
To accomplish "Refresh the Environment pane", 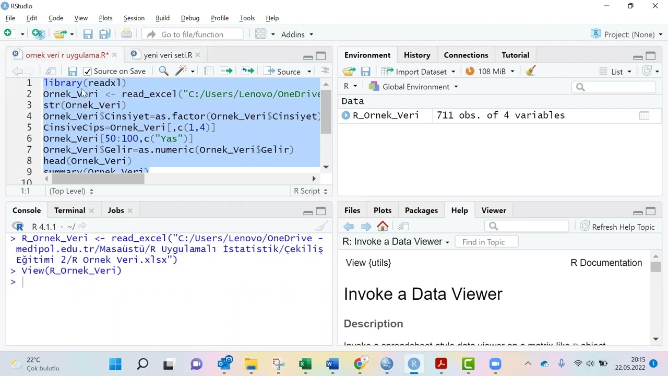I will coord(647,71).
